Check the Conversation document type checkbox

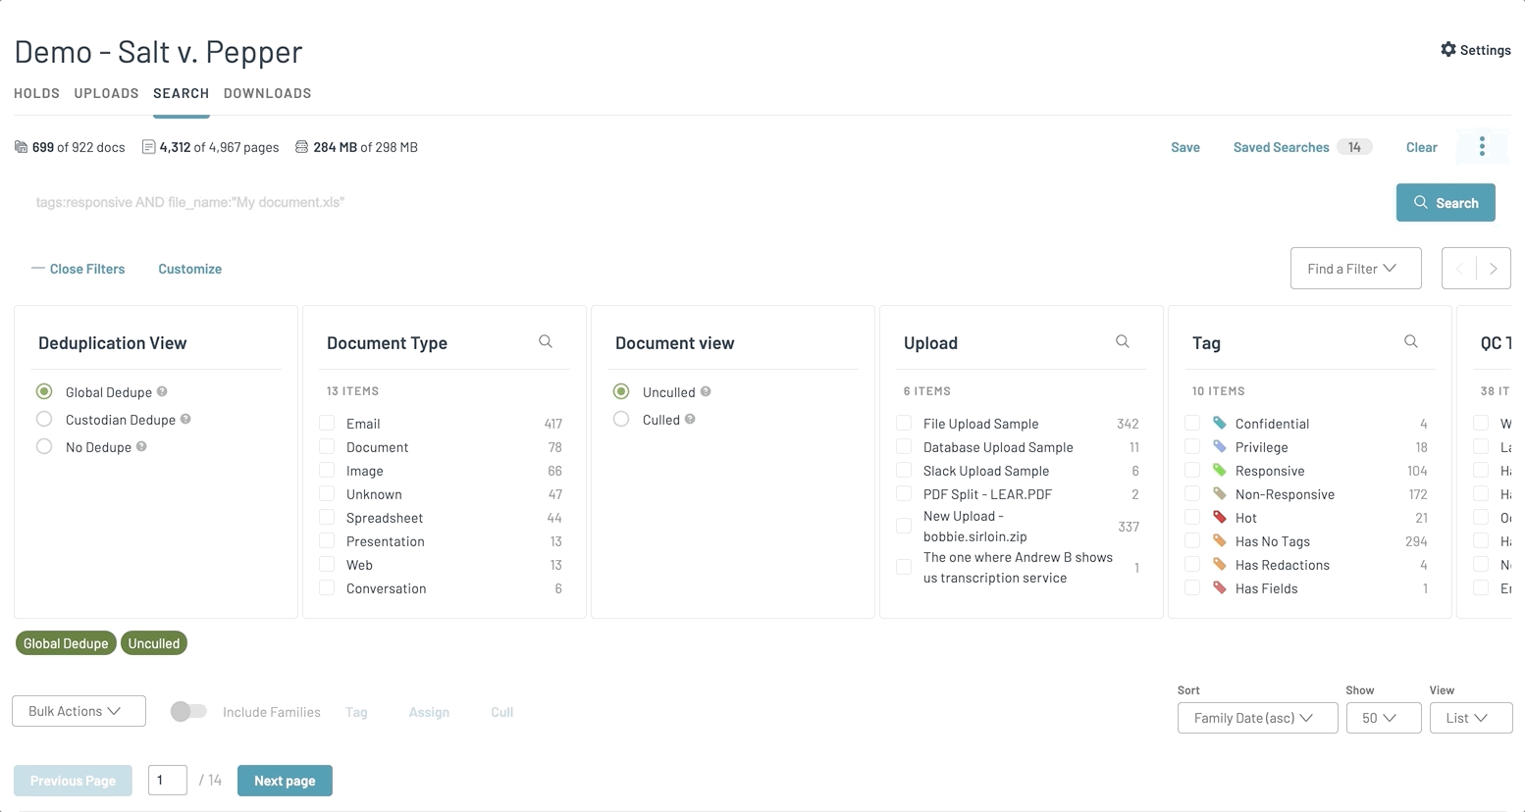pos(327,587)
